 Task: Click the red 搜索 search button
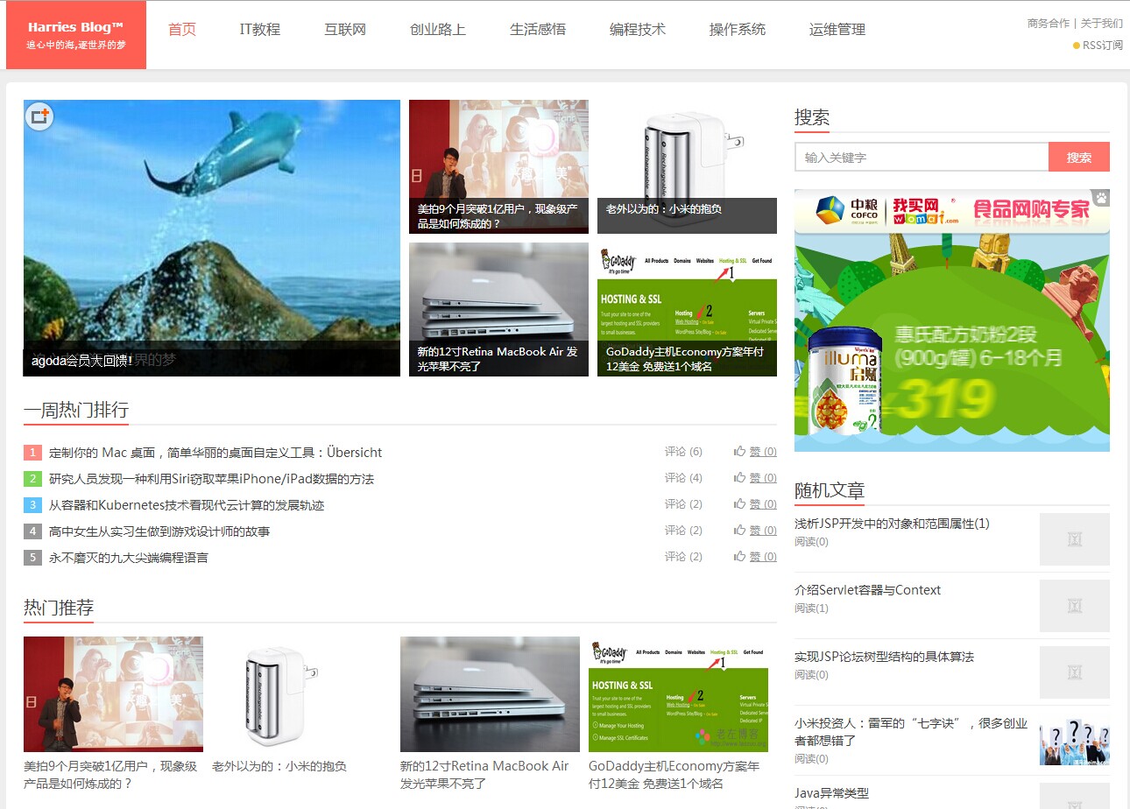click(x=1079, y=158)
